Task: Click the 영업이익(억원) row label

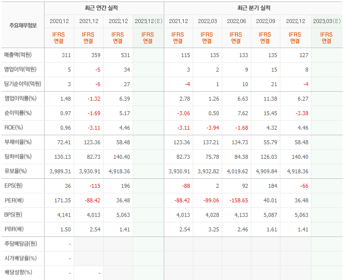Action: (21, 69)
